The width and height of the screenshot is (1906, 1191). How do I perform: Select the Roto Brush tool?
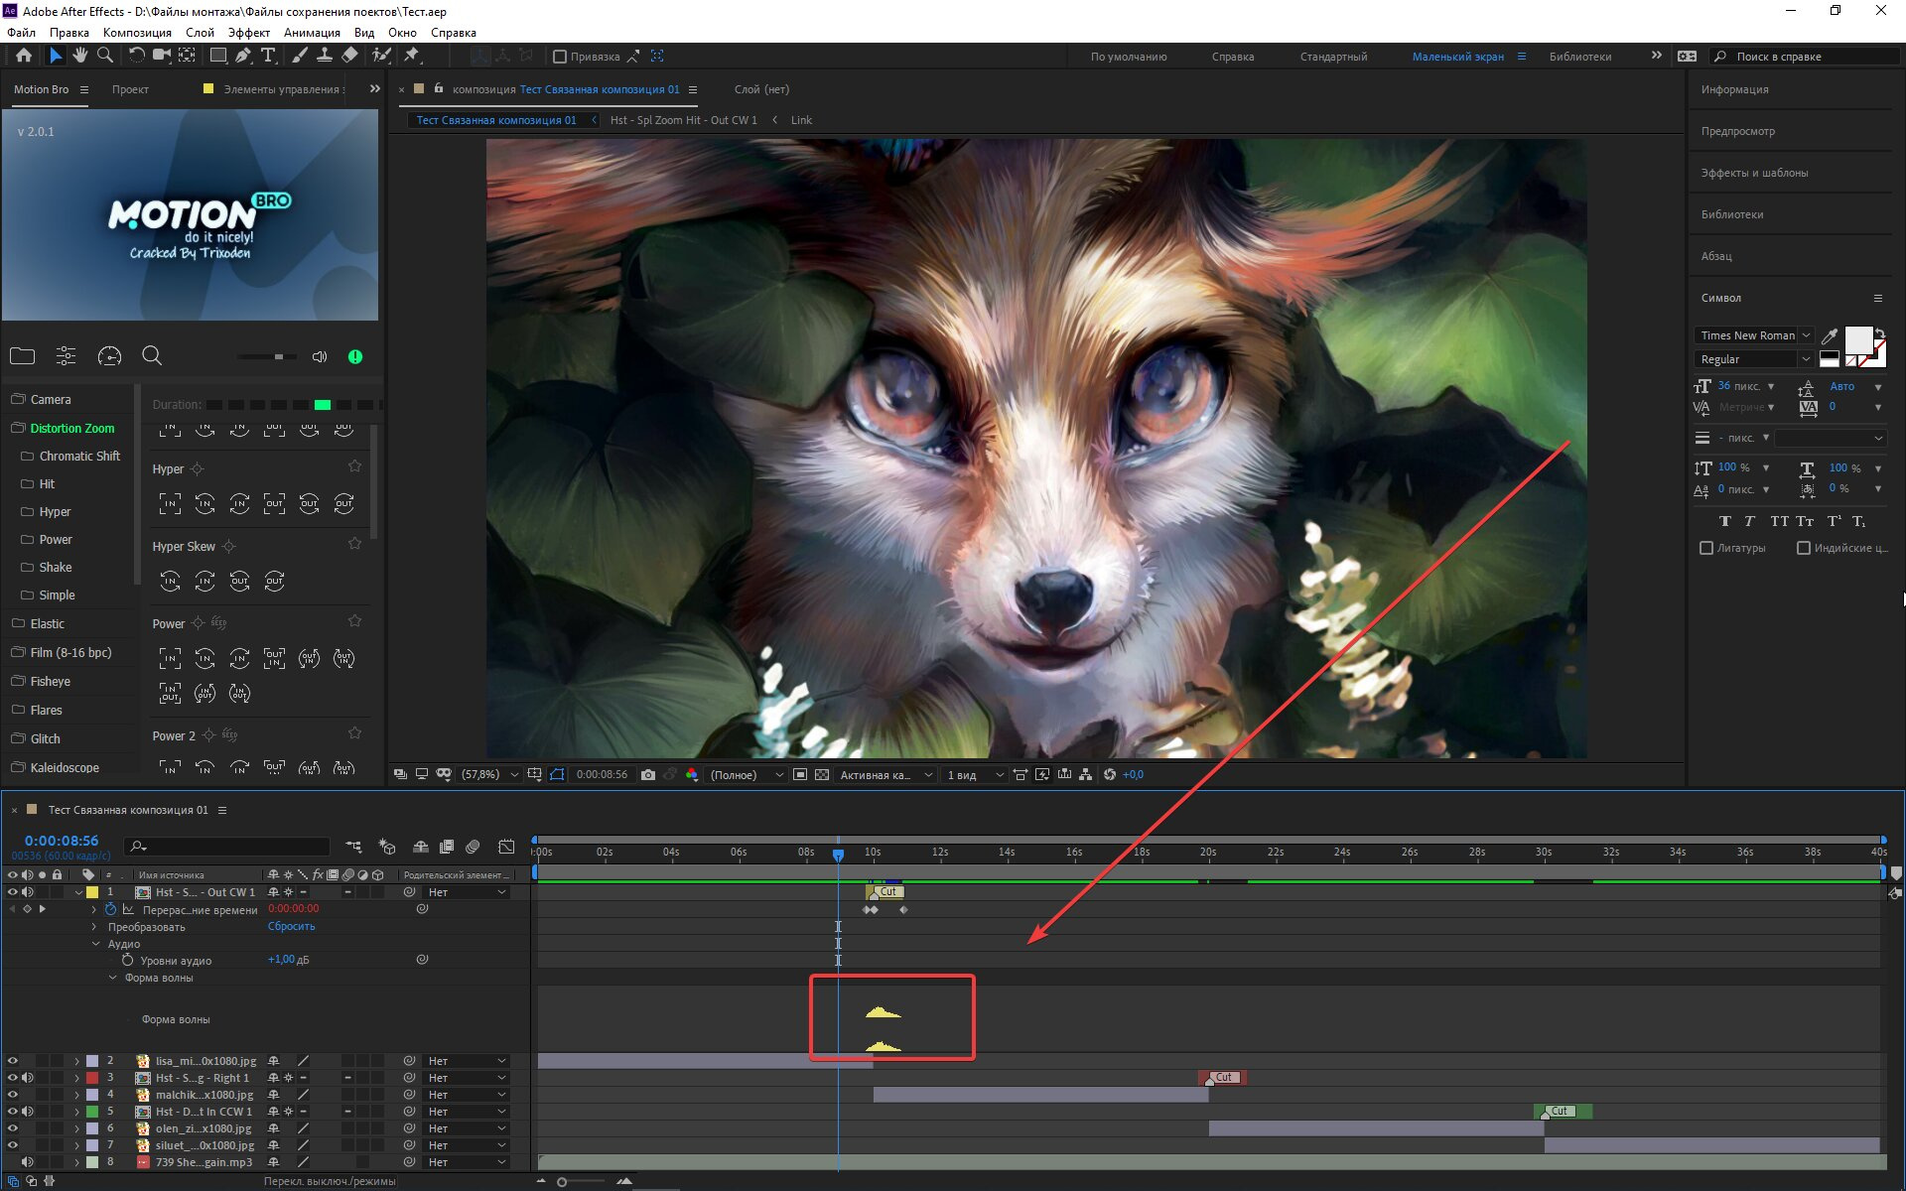tap(380, 56)
